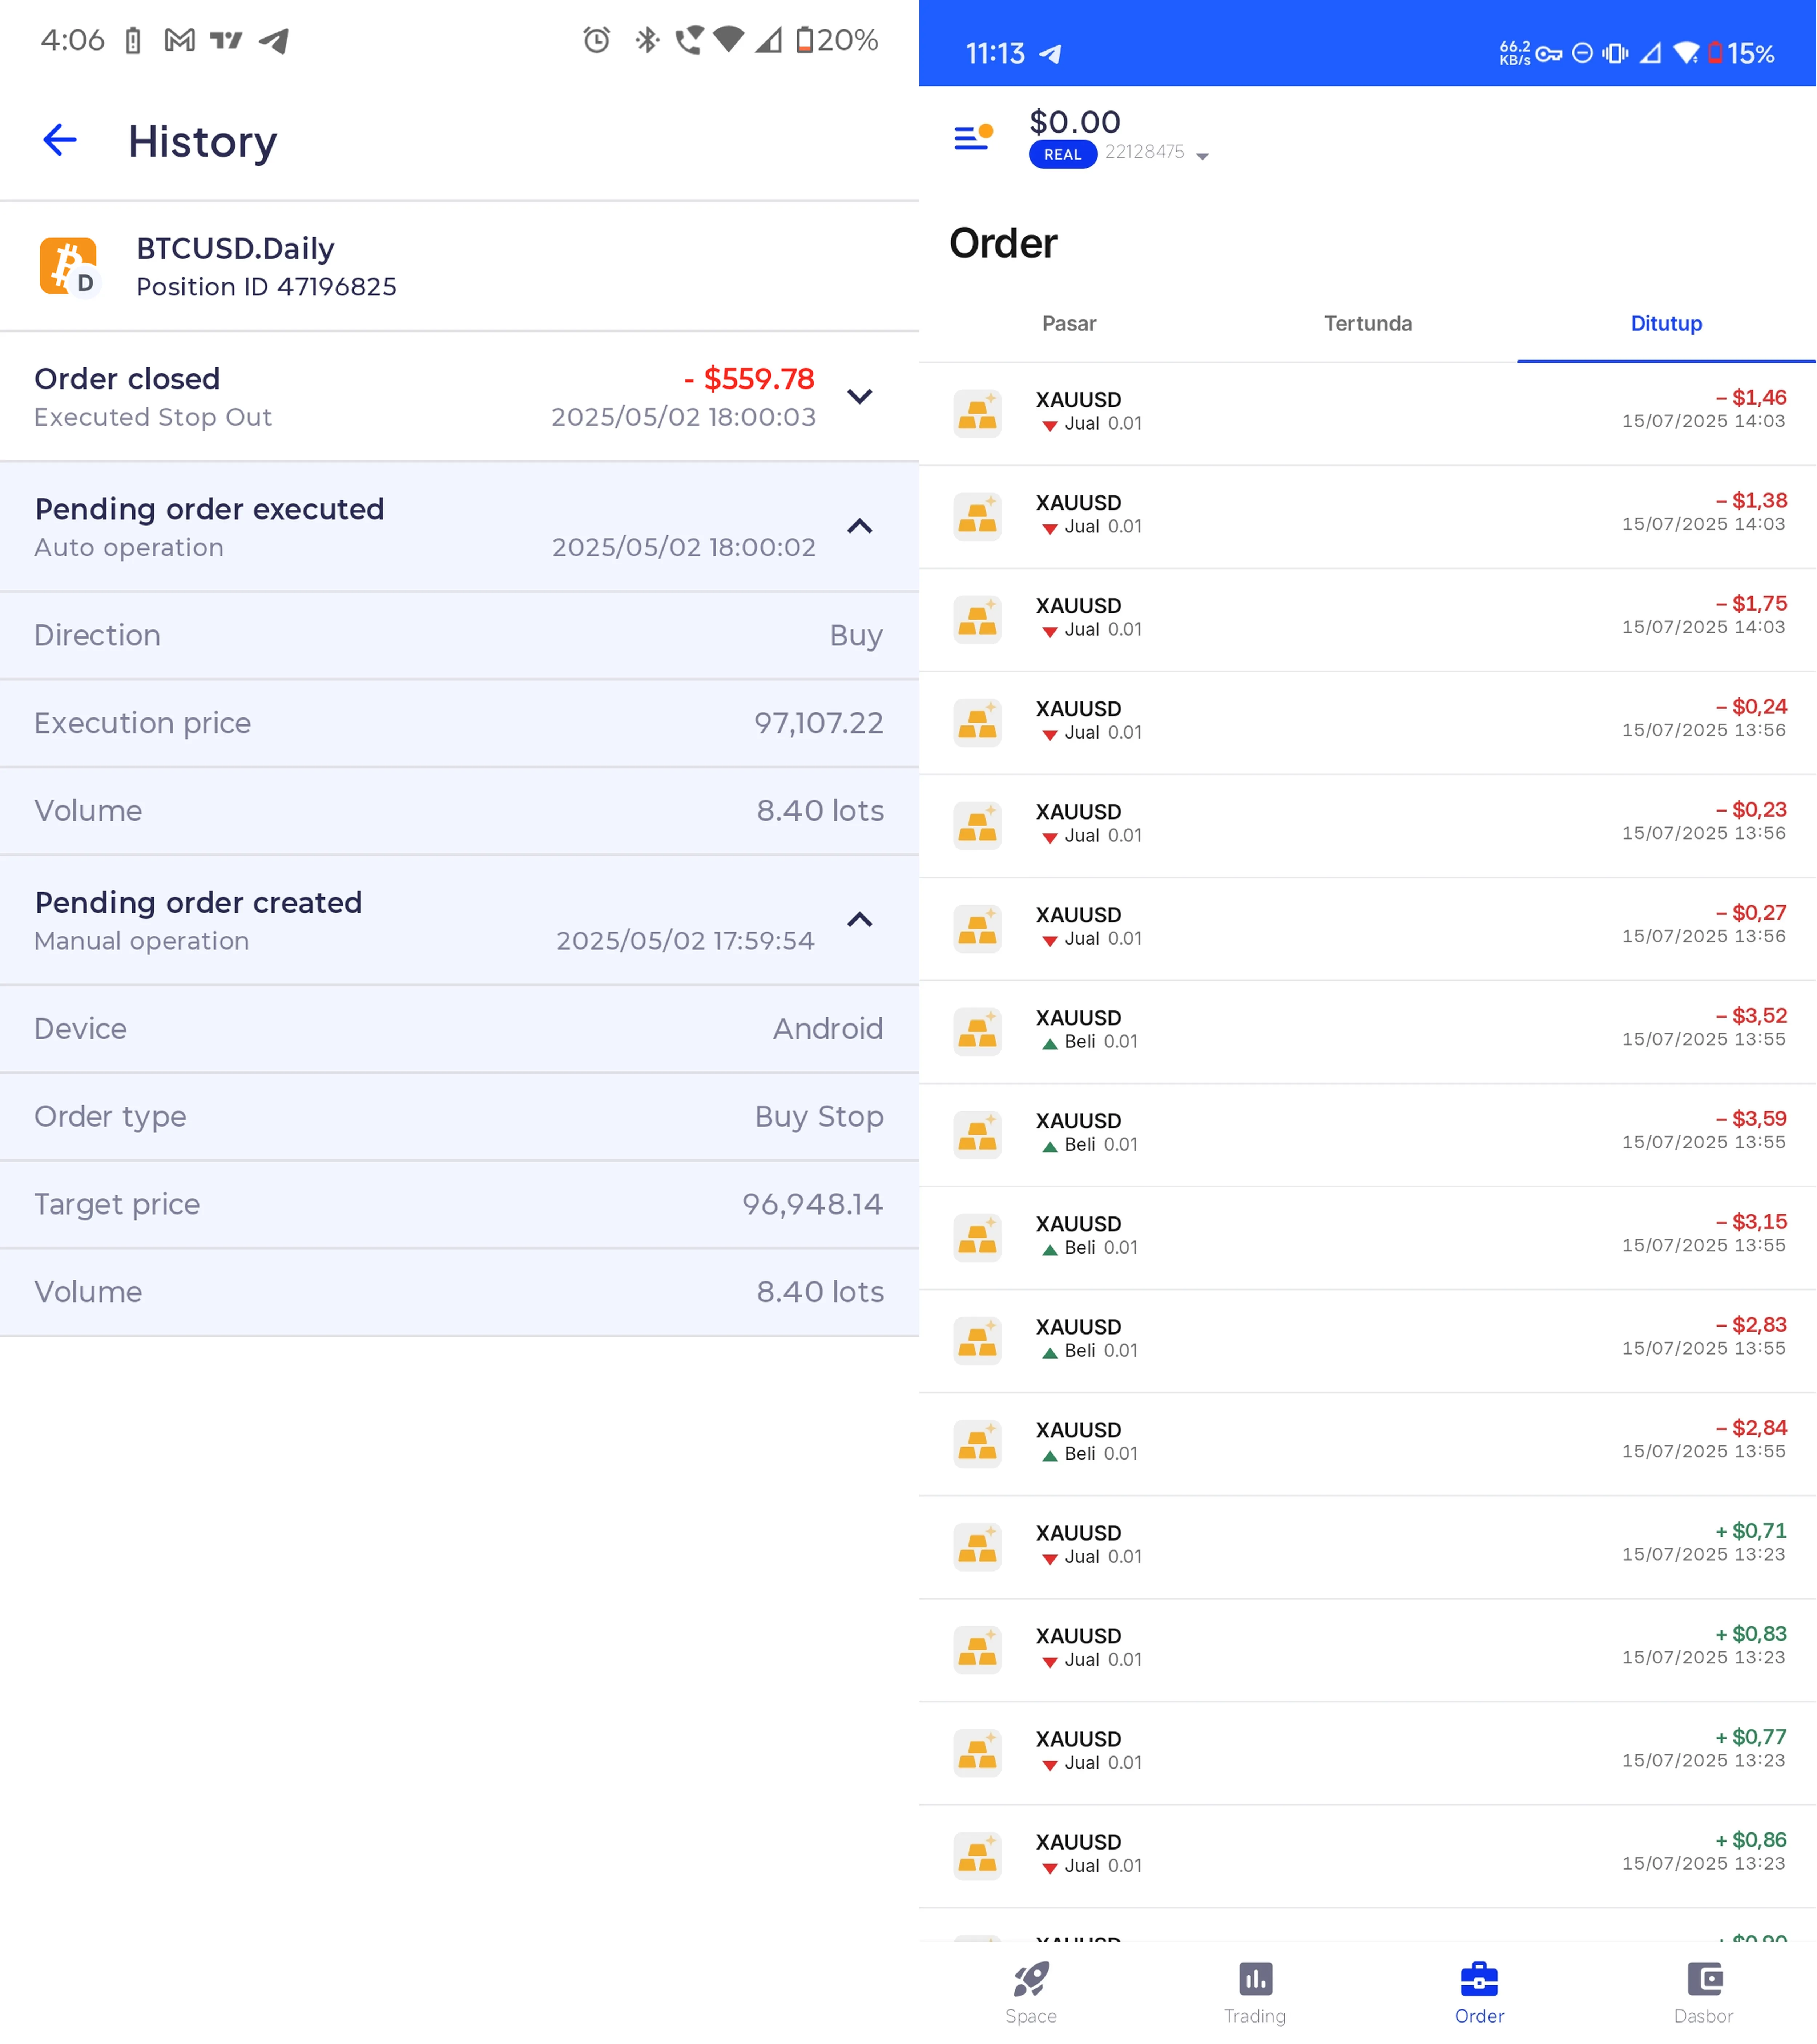The height and width of the screenshot is (2044, 1817).
Task: Tap the Device value Android
Action: 827,1028
